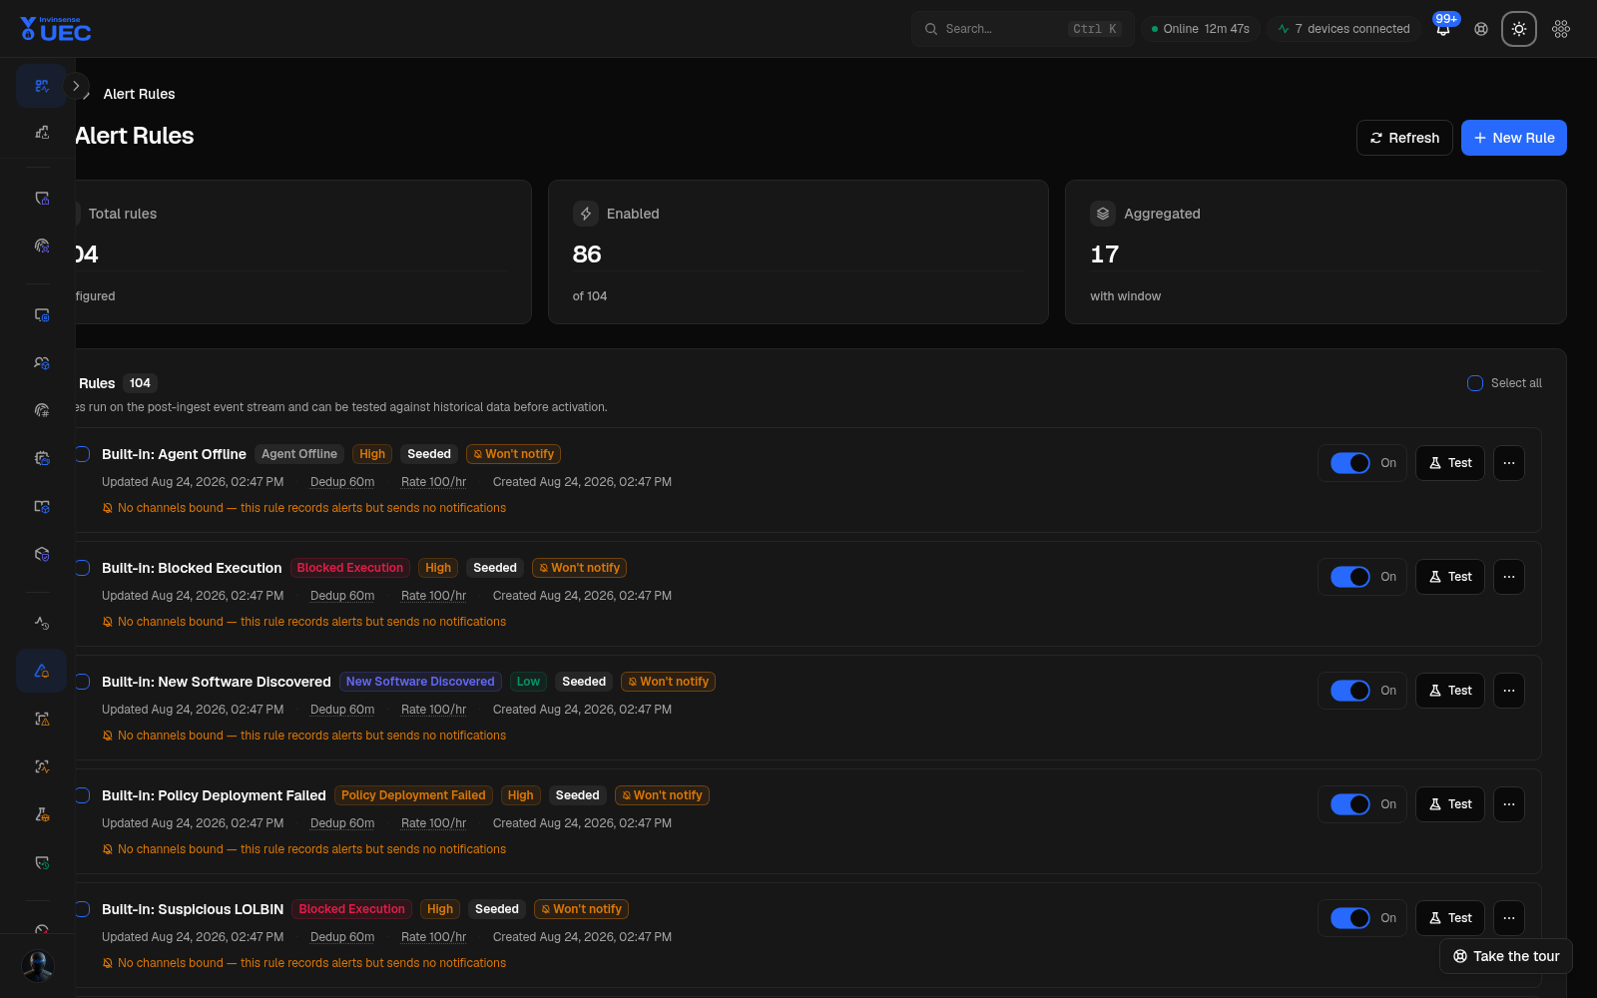This screenshot has width=1597, height=998.
Task: Focus the Search field in top bar
Action: tap(1022, 29)
